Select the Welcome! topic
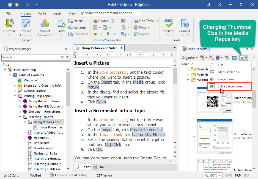Viewport: 258px width, 179px height. click(31, 80)
